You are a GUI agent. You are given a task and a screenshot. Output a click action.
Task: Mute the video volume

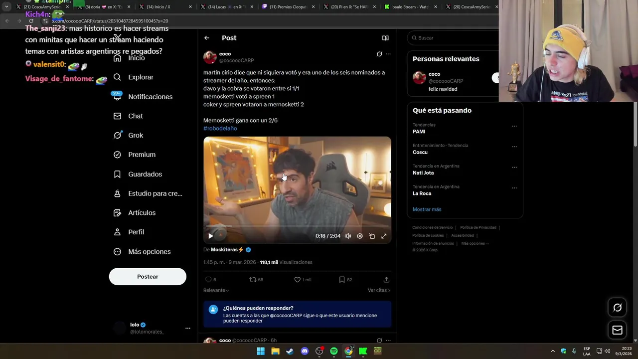(x=348, y=236)
